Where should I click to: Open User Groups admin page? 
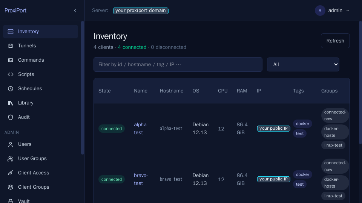(40, 159)
